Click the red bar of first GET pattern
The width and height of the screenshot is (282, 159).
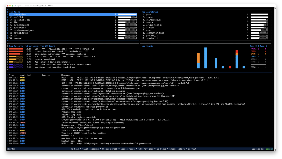click(16, 49)
